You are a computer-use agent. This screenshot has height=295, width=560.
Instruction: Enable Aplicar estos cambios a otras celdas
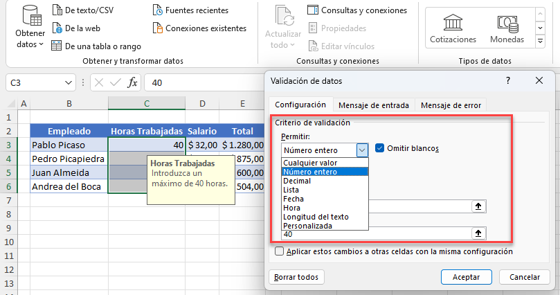pos(279,251)
